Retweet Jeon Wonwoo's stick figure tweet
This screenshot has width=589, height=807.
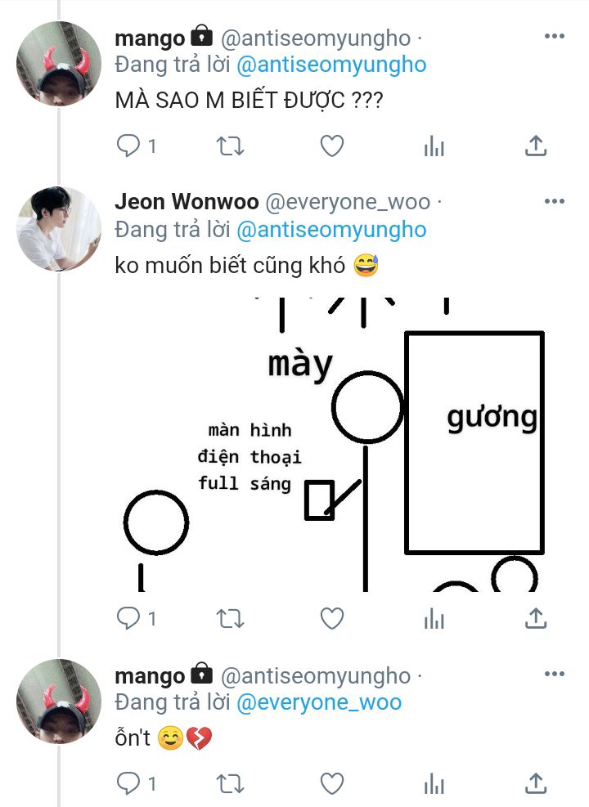pos(230,619)
